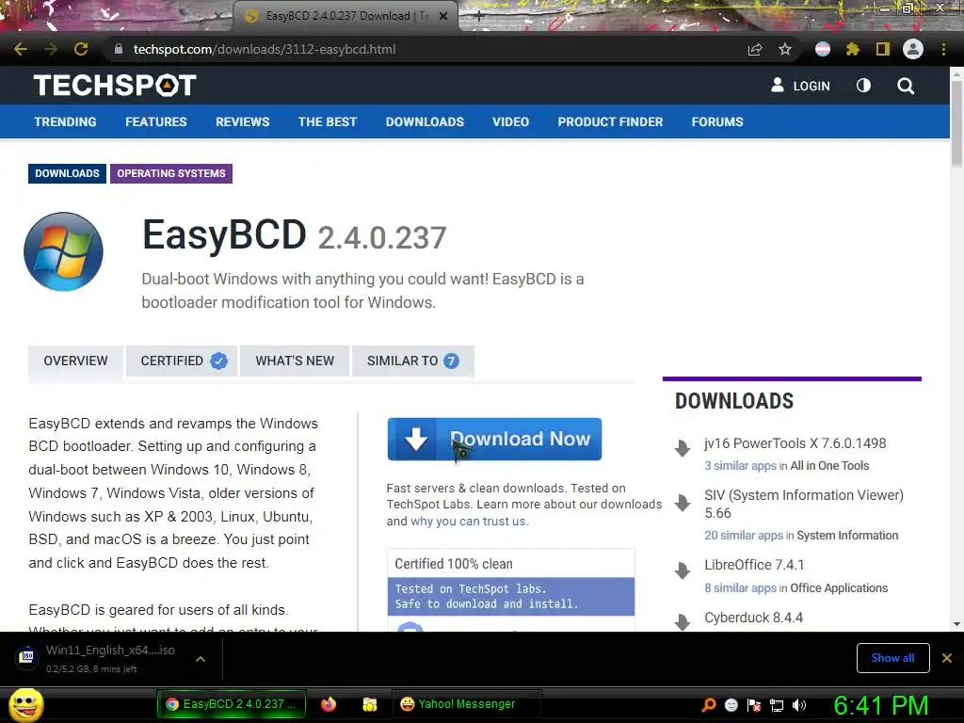Open the browser side panel icon

coord(883,49)
